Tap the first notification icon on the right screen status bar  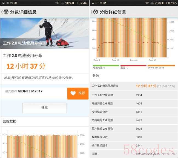pos(93,3)
